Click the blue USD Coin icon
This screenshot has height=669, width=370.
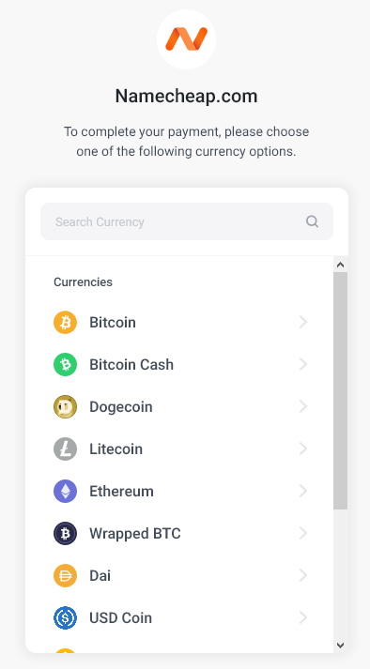click(x=66, y=617)
